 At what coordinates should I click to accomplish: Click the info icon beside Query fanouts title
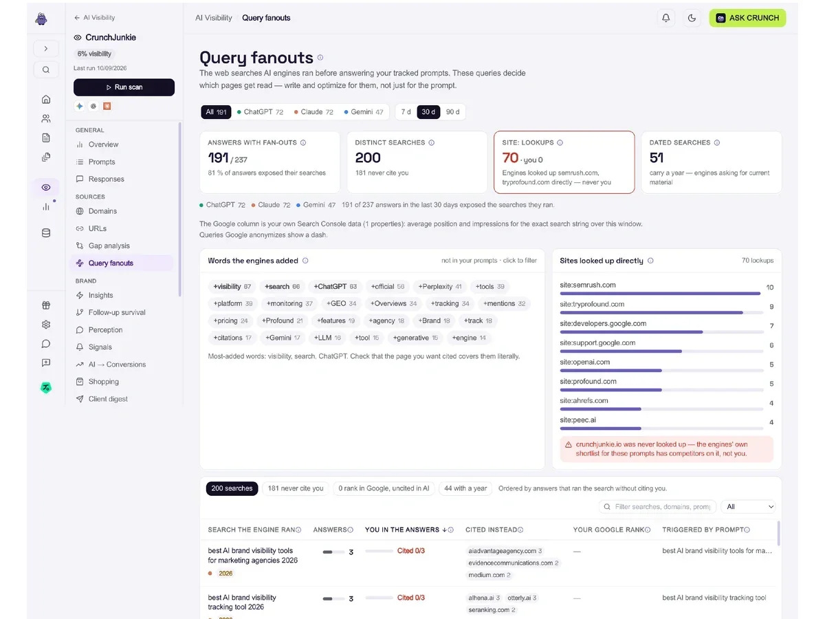pos(320,58)
